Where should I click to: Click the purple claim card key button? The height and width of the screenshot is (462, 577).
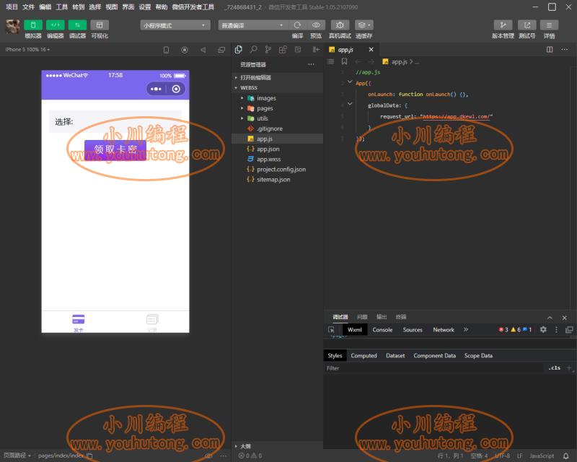pyautogui.click(x=115, y=150)
